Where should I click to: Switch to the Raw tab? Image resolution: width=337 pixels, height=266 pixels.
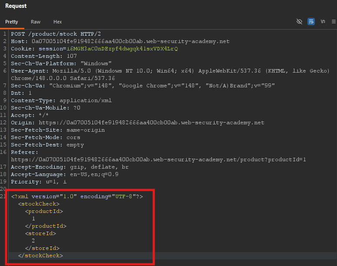[36, 22]
